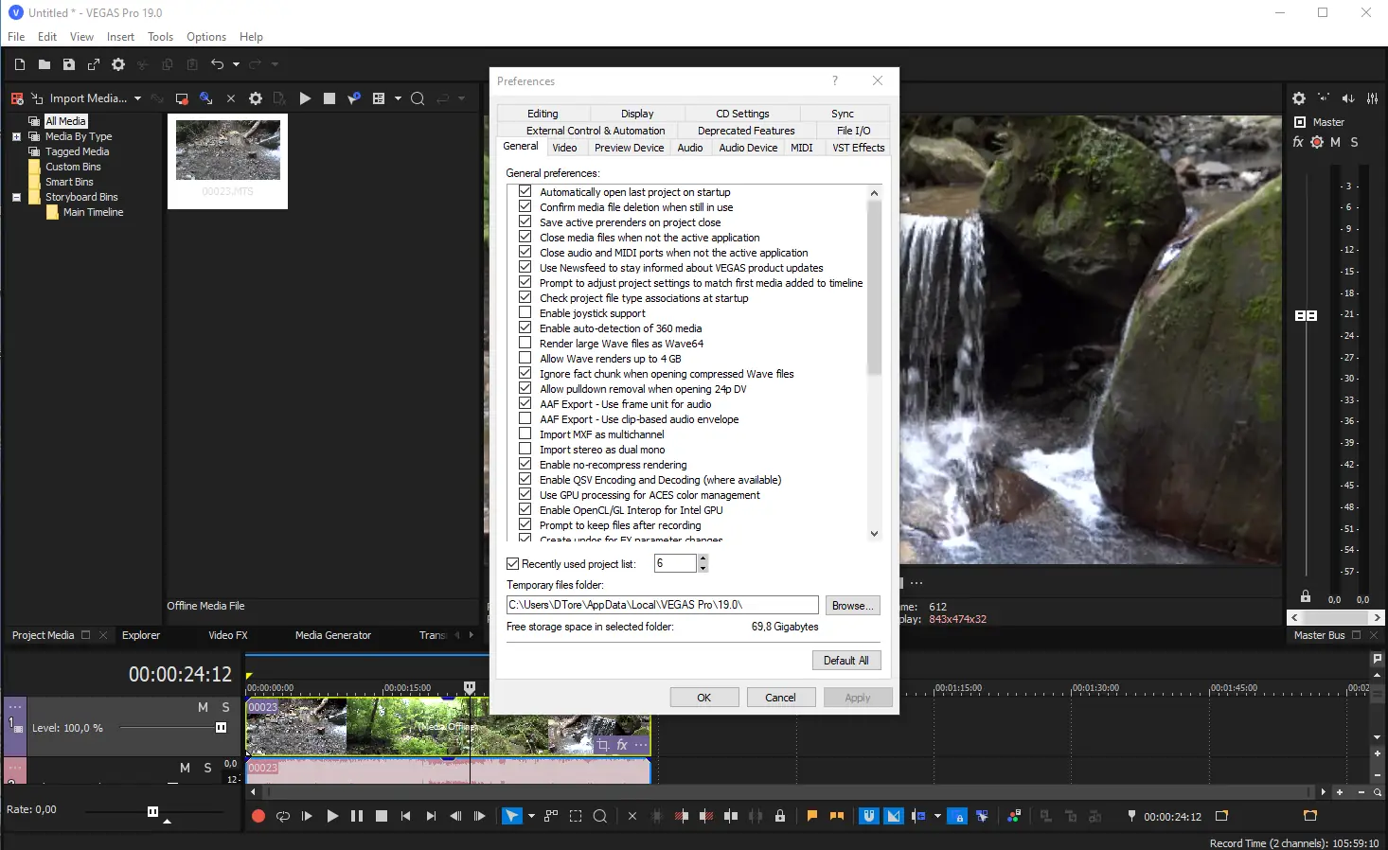Solo video track 1

pyautogui.click(x=225, y=707)
